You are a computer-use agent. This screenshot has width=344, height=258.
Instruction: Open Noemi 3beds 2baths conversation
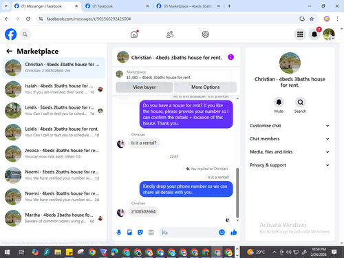(x=54, y=175)
